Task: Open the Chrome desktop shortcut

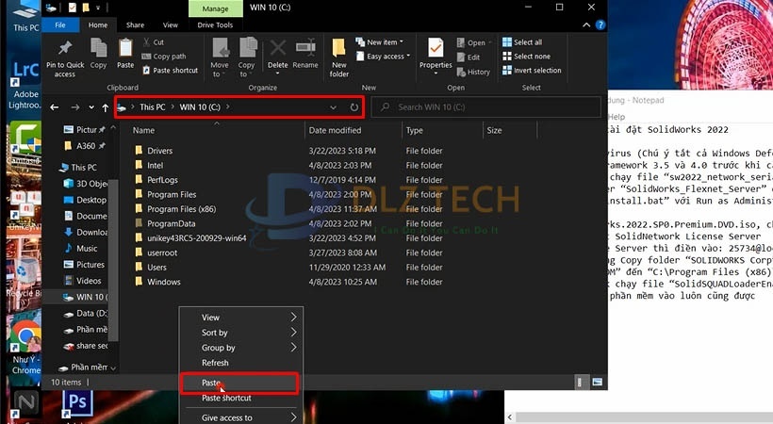Action: [x=26, y=348]
